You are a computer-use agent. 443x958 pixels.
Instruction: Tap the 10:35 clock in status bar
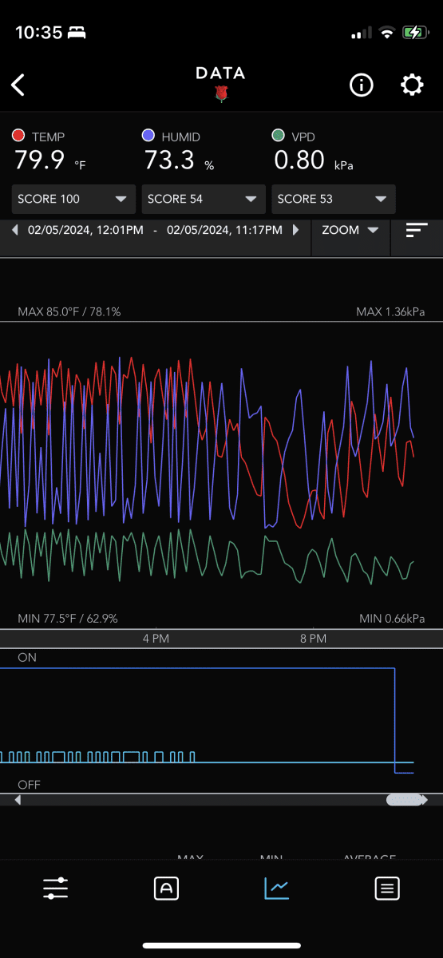pyautogui.click(x=38, y=33)
